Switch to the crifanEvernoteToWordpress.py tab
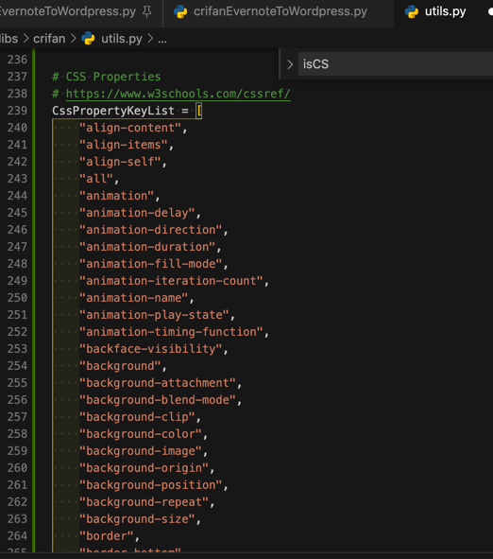The width and height of the screenshot is (493, 559). pyautogui.click(x=279, y=12)
